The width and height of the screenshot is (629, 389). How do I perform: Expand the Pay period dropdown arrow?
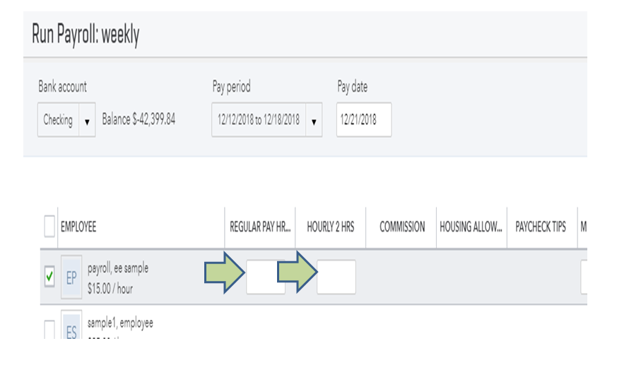314,120
